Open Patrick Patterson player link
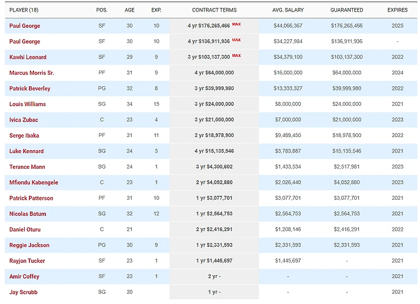The height and width of the screenshot is (304, 420). tap(31, 198)
